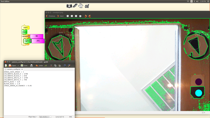Screen dimensions: 210x118
Task: Expand the Open recent files arrow
Action: [x=18, y=66]
